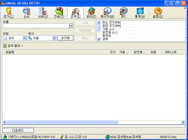Click filter list scroll up arrow
This screenshot has height=140, width=188.
[99, 23]
